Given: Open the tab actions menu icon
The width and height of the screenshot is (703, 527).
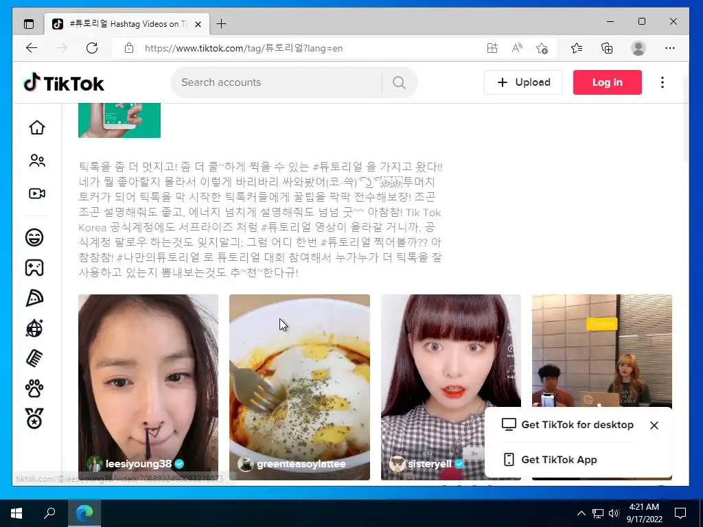Looking at the screenshot, I should (29, 24).
